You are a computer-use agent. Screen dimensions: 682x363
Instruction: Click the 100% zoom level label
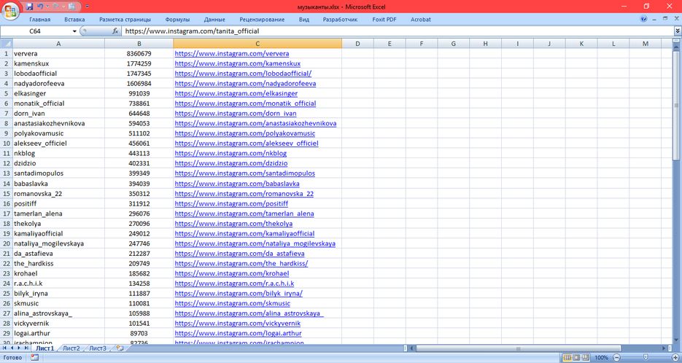[x=601, y=358]
